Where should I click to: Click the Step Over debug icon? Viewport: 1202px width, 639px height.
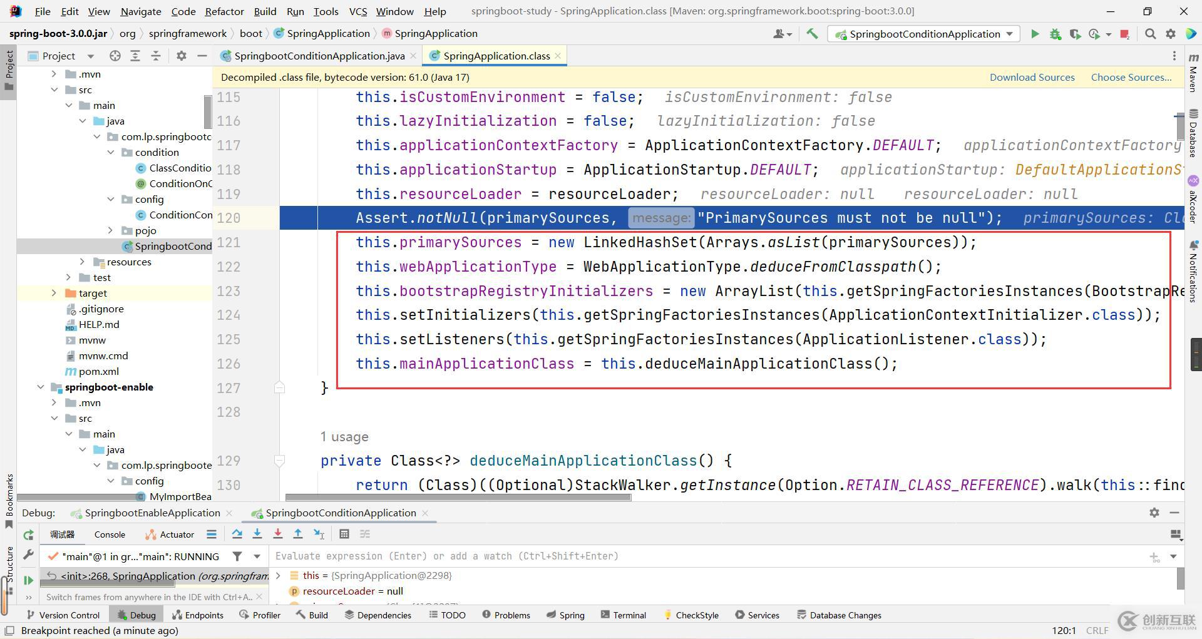237,534
